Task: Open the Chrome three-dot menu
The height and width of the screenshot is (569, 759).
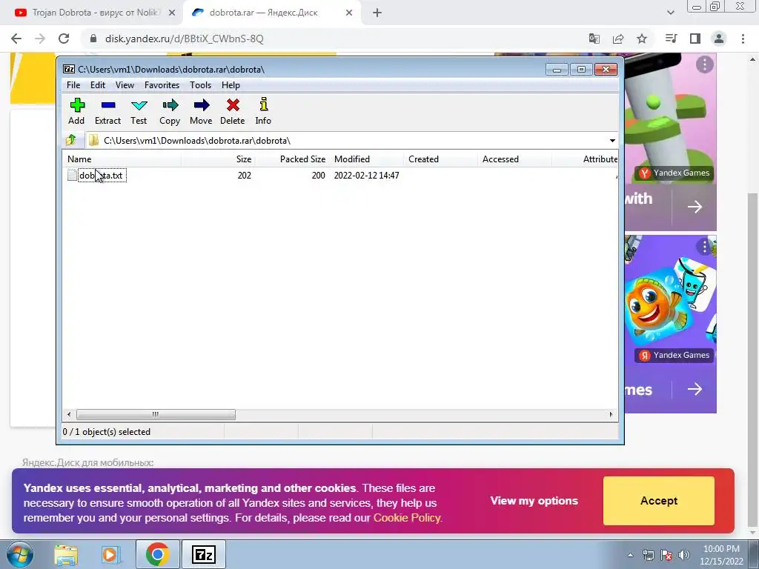Action: pyautogui.click(x=743, y=39)
